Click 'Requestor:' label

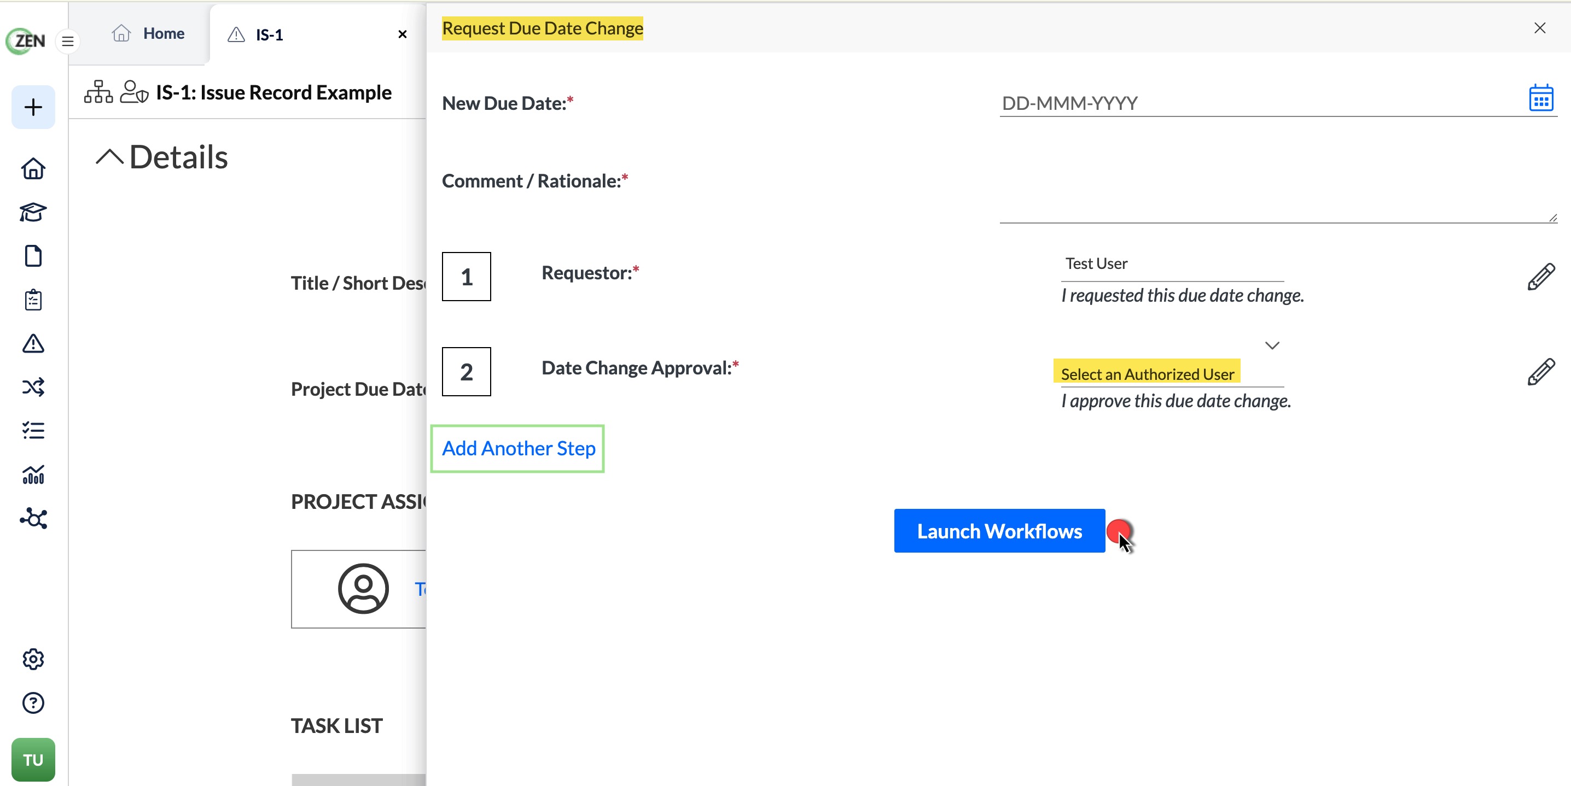[x=590, y=272]
